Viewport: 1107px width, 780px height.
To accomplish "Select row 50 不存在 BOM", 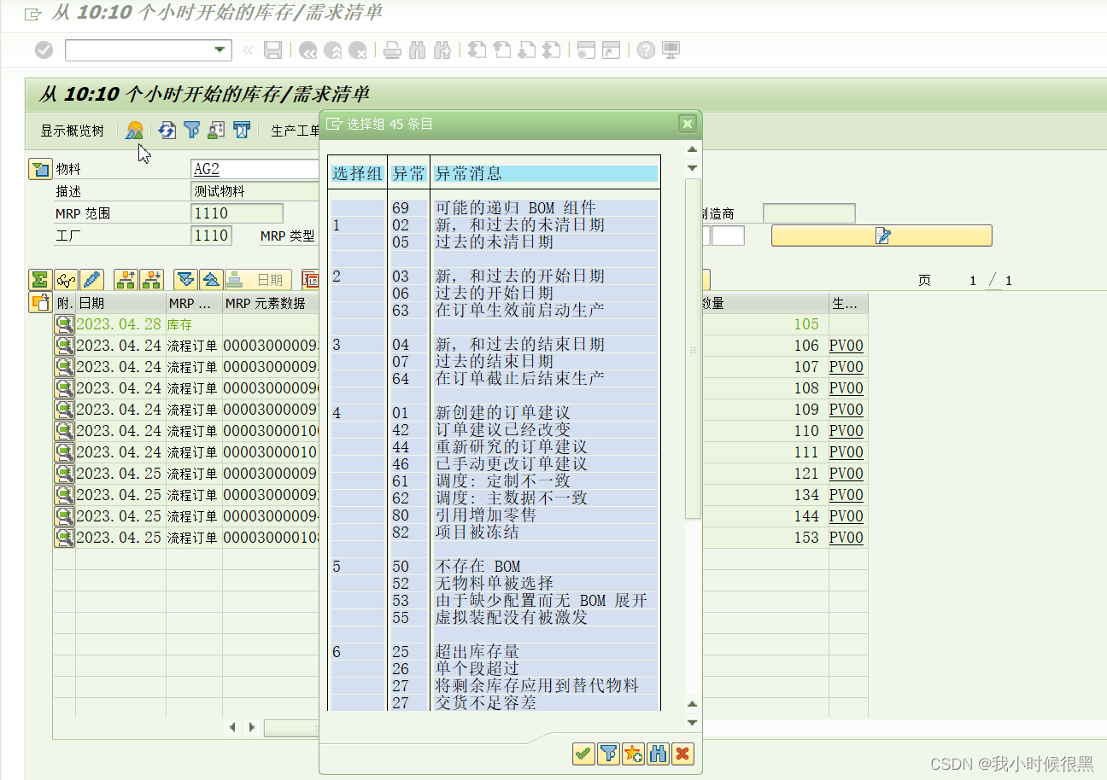I will [x=494, y=566].
